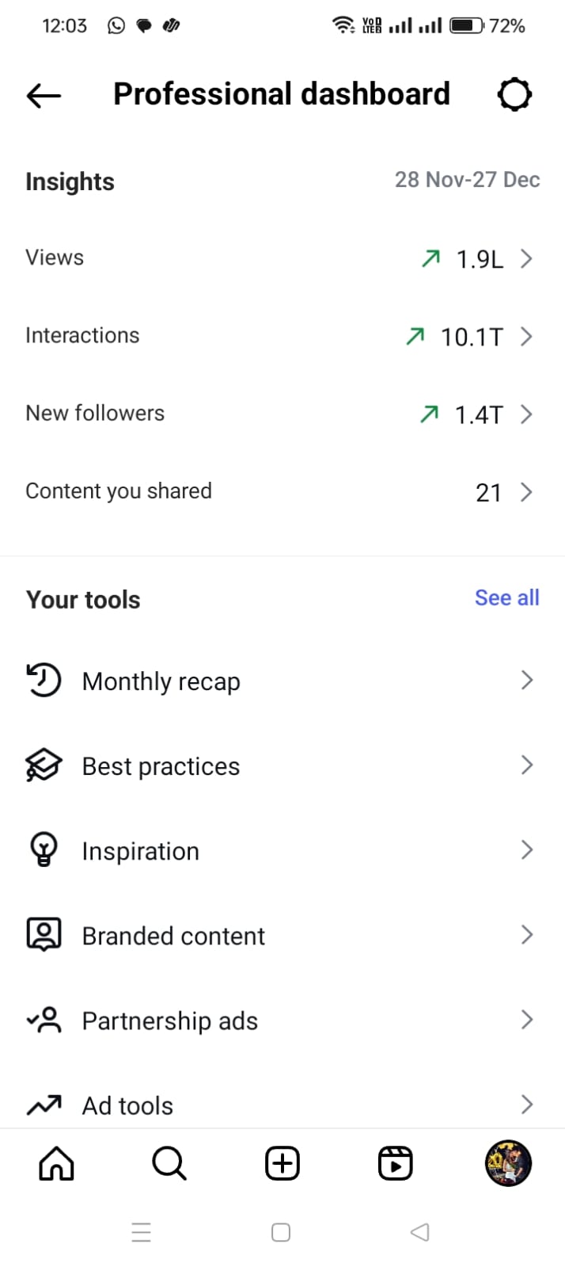565x1267 pixels.
Task: Tap the Ad tools trending arrow icon
Action: [x=44, y=1105]
